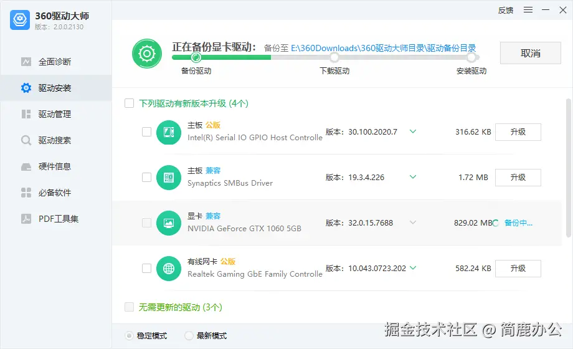Viewport: 573px width, 349px height.
Task: Click the 兼容 tag on 显卡 row
Action: [x=212, y=216]
